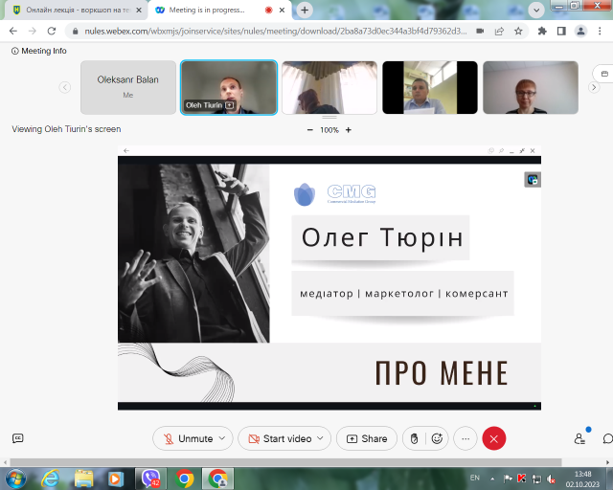Select the thumbnail of man in blue shirt
The width and height of the screenshot is (613, 490).
coord(430,87)
